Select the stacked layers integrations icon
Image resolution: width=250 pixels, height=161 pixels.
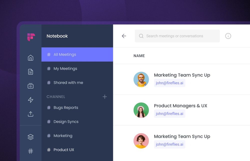coord(30,137)
